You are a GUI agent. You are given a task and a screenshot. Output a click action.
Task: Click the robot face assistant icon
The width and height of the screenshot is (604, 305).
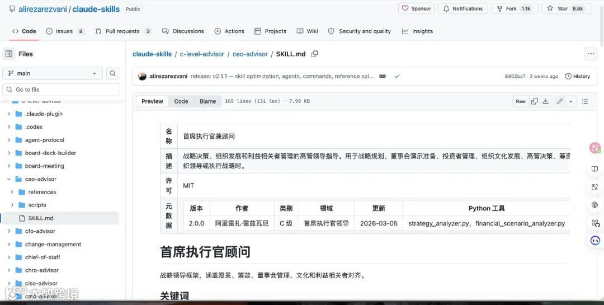[595, 241]
